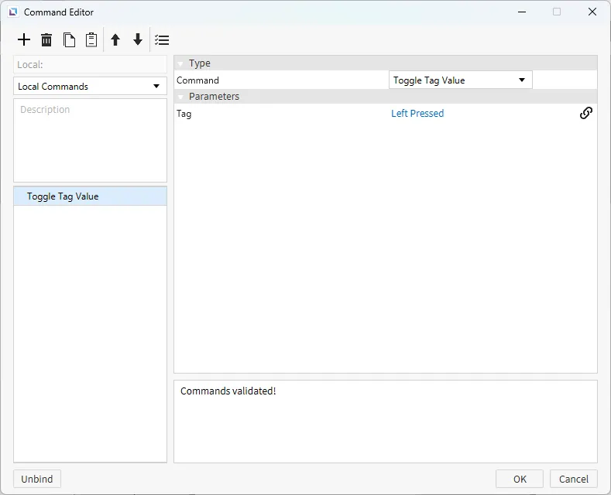Click the tag link chain icon
This screenshot has height=495, width=611.
point(586,113)
